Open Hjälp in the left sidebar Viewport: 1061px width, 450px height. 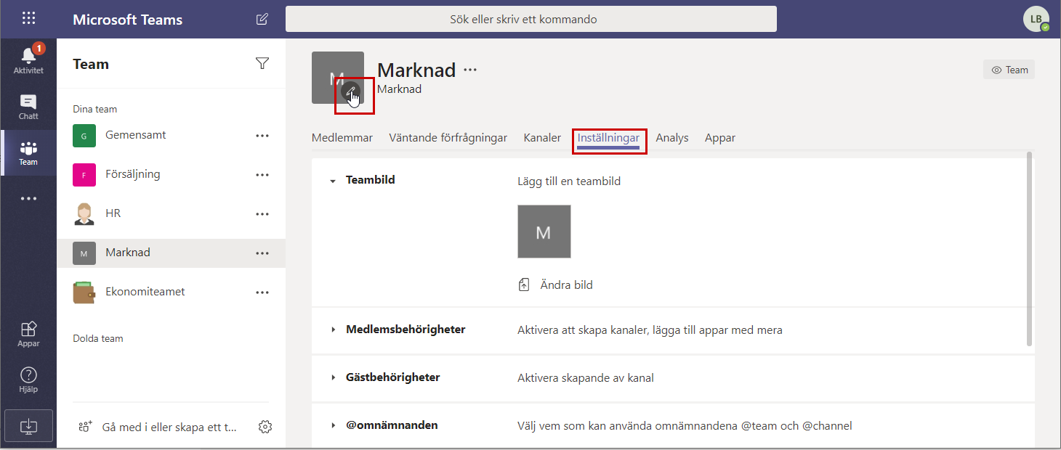tap(28, 380)
